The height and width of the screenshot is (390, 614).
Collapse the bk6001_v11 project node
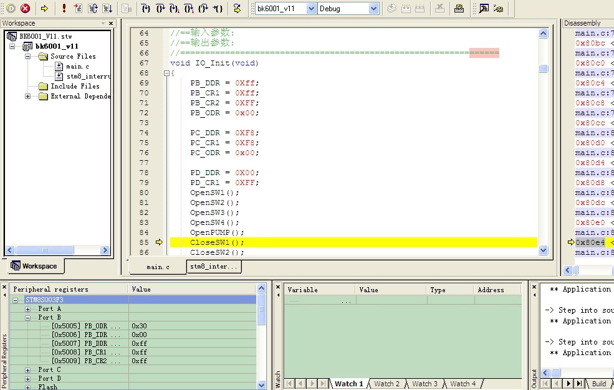point(12,46)
